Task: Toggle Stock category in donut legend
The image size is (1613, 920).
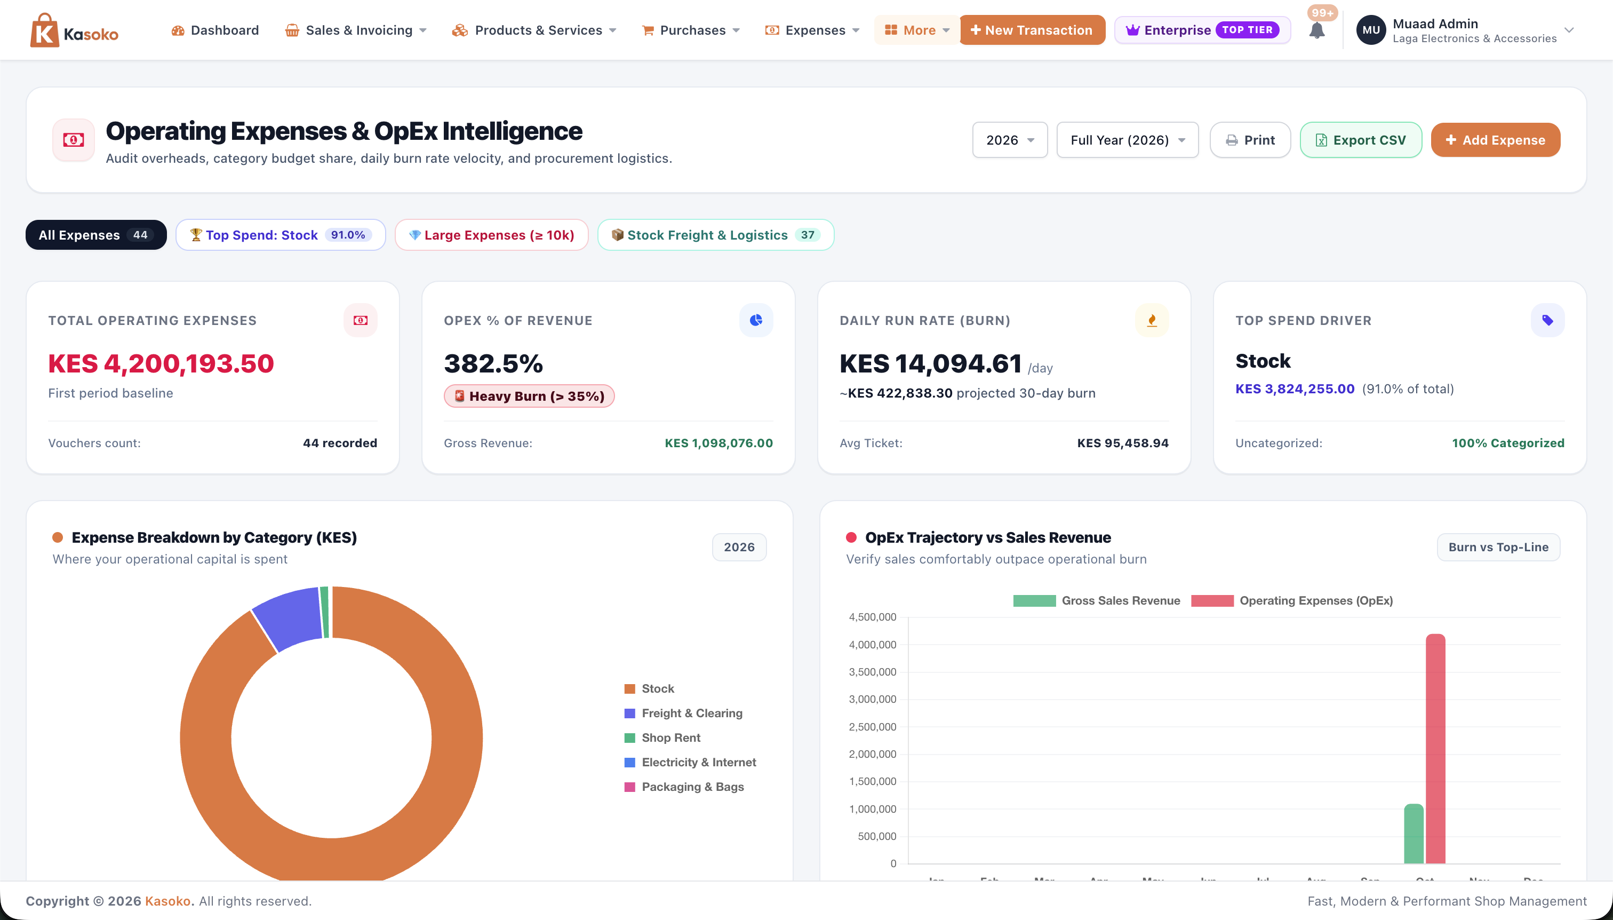Action: click(649, 689)
